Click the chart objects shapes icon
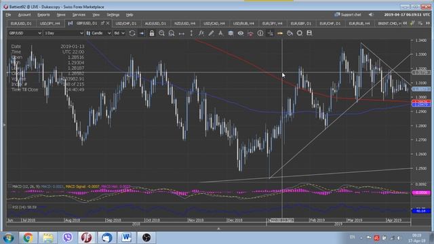 290,33
